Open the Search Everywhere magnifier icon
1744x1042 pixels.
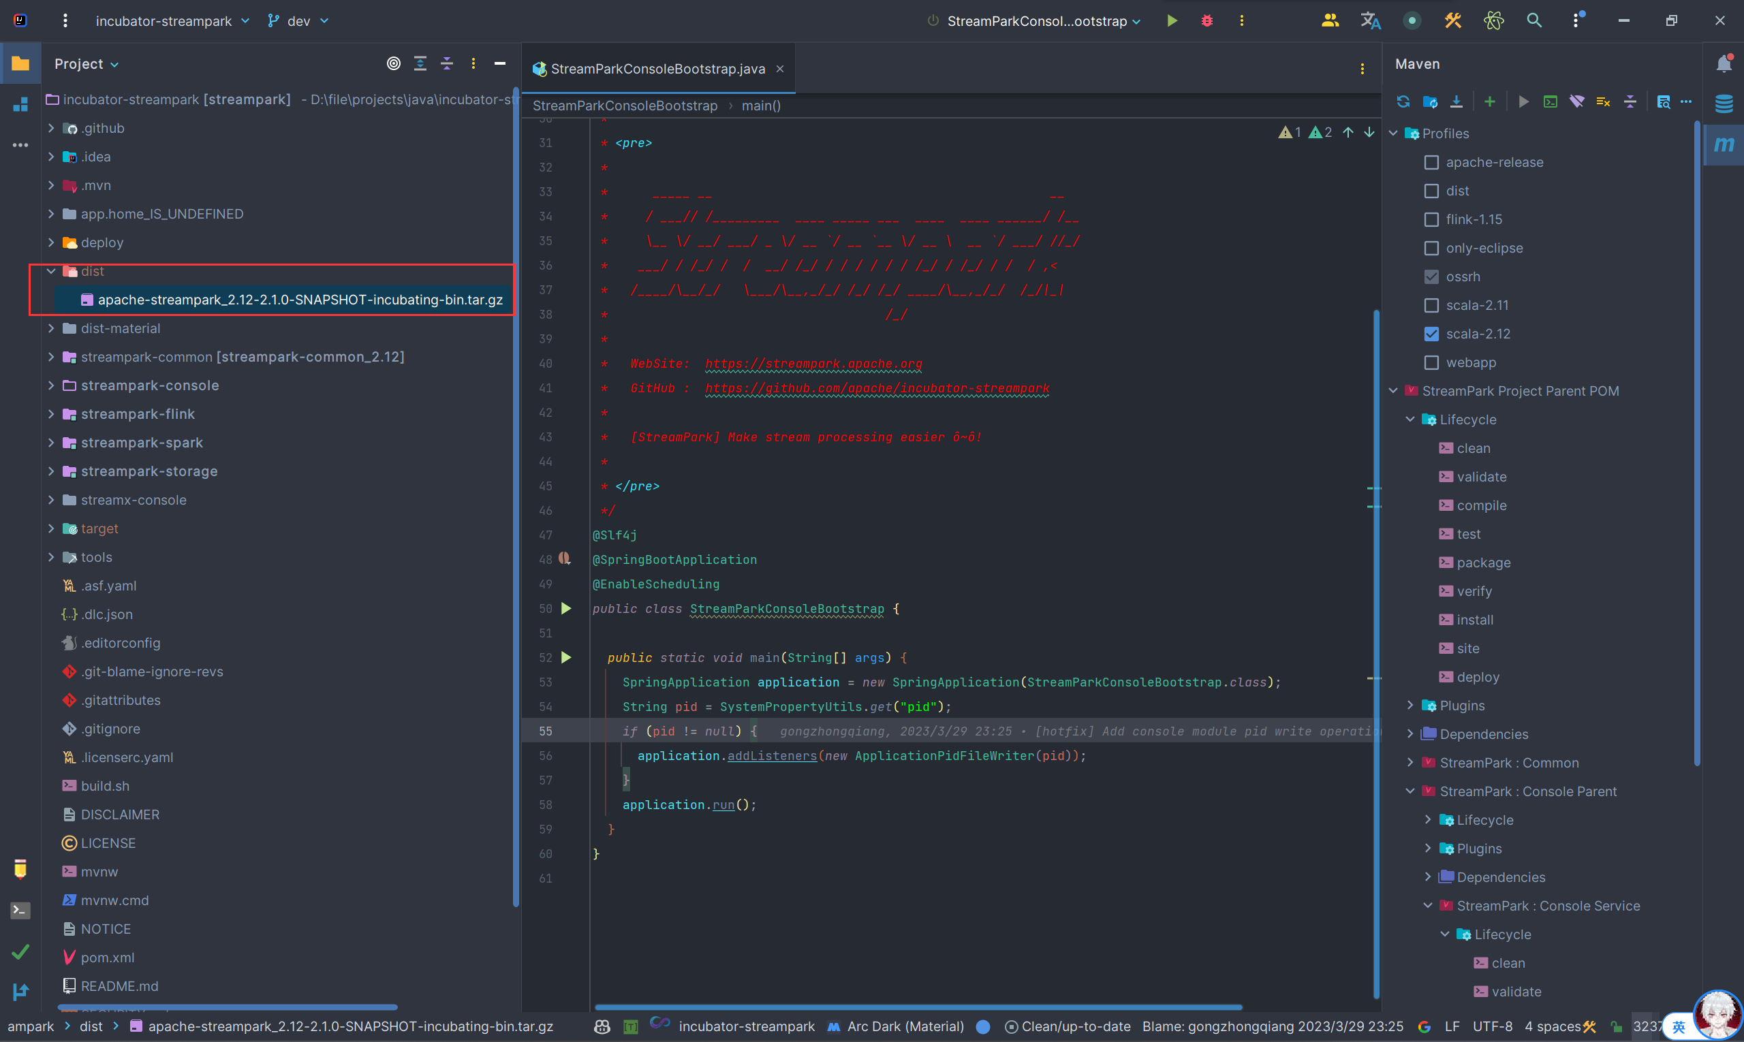pos(1534,21)
